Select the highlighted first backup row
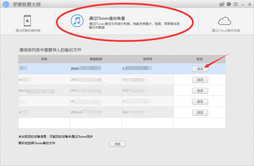This screenshot has height=166, width=254. 78,69
